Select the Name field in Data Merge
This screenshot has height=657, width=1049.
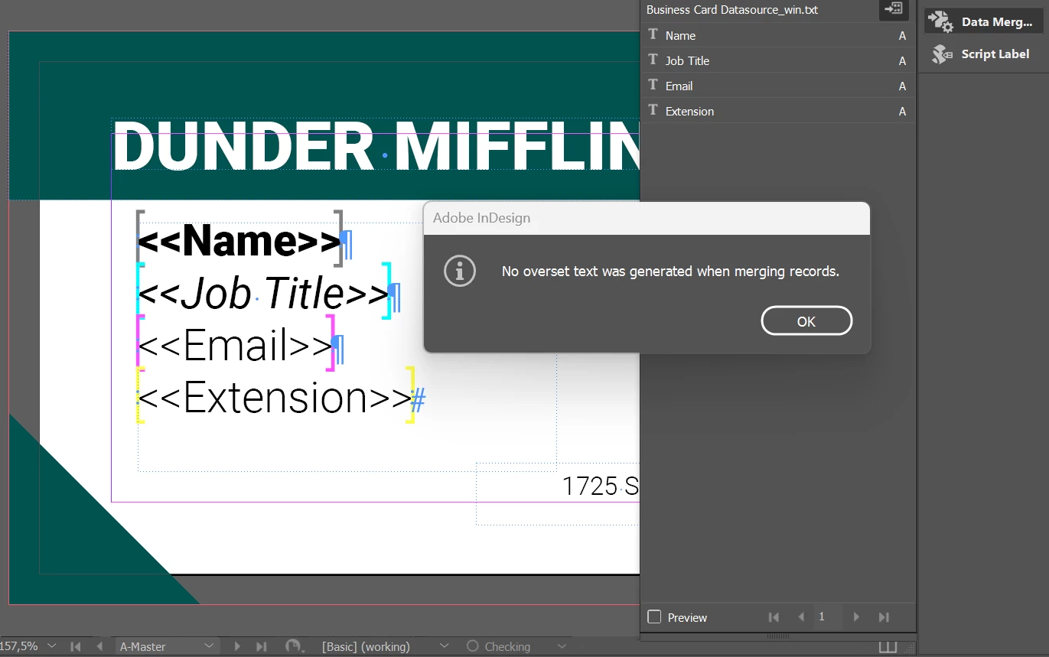777,35
